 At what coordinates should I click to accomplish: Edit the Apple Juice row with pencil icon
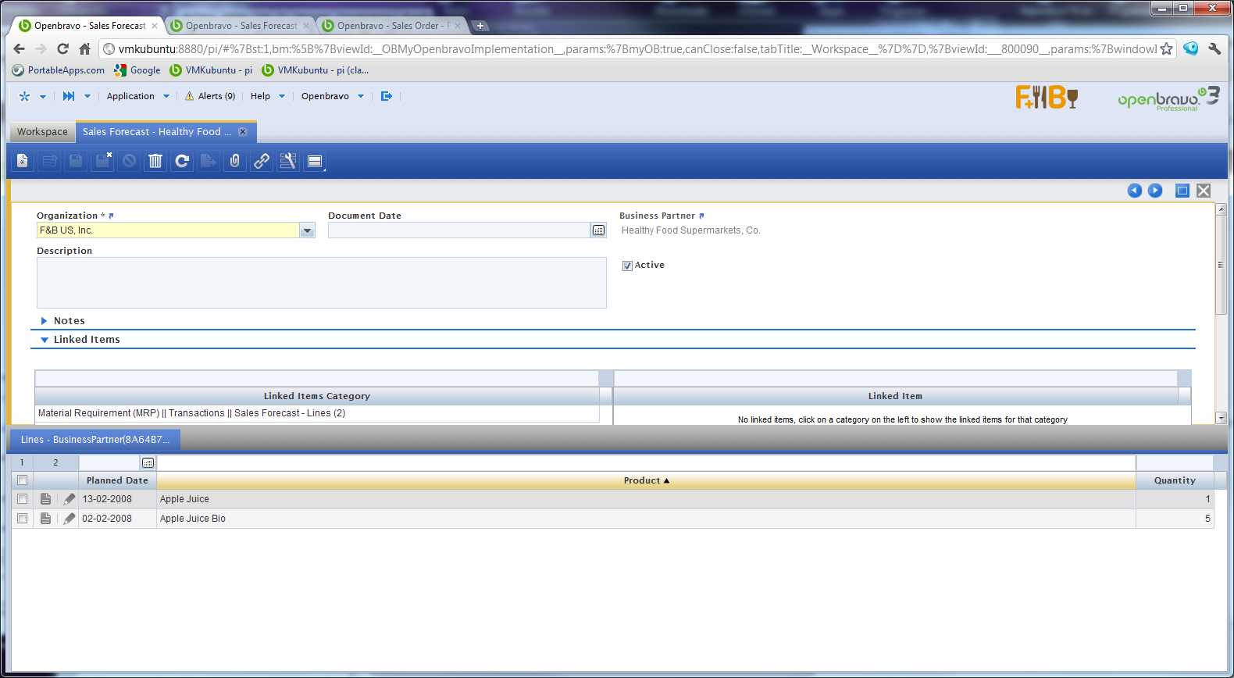pos(70,499)
